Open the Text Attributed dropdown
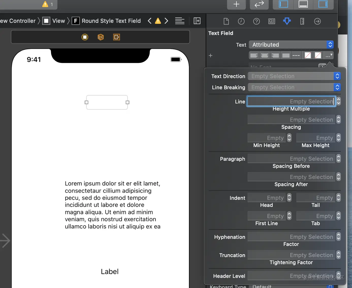 [291, 45]
